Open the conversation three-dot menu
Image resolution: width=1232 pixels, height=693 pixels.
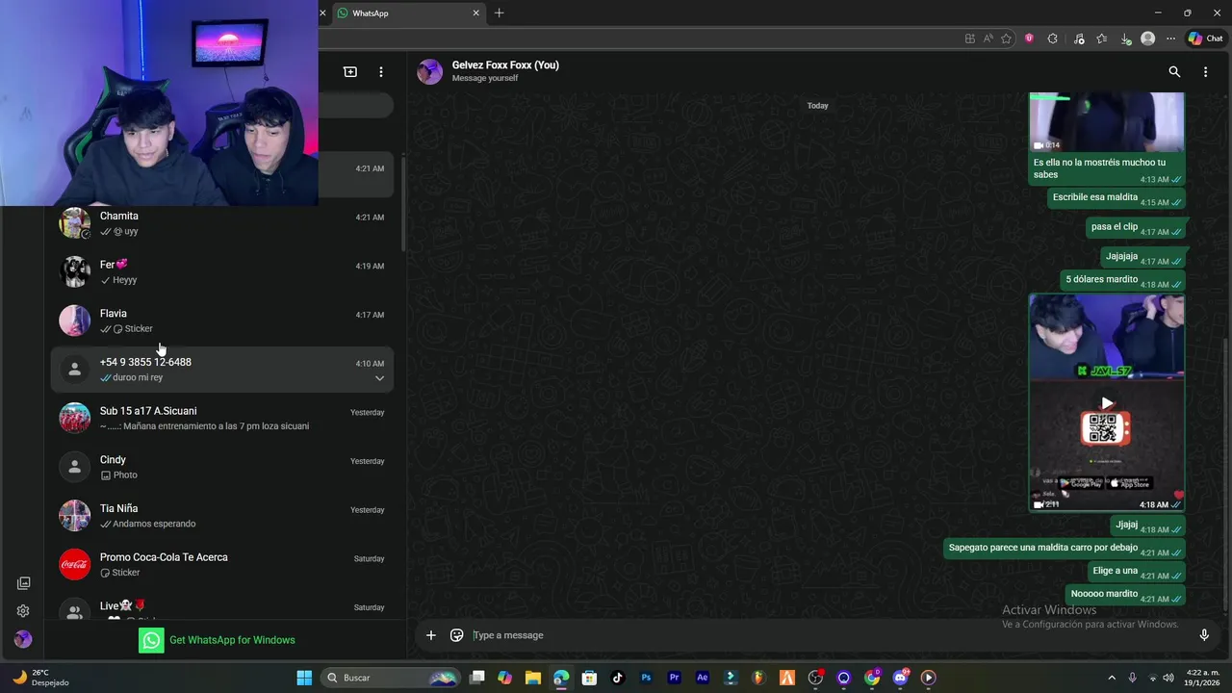[1205, 72]
